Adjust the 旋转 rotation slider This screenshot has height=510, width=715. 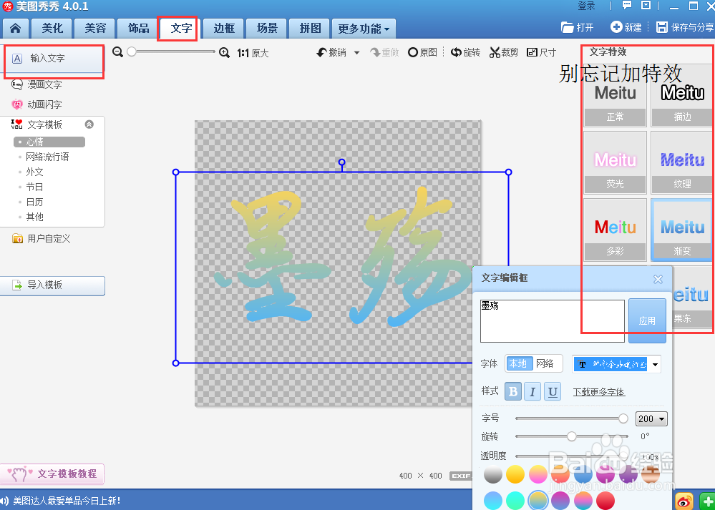pyautogui.click(x=572, y=436)
